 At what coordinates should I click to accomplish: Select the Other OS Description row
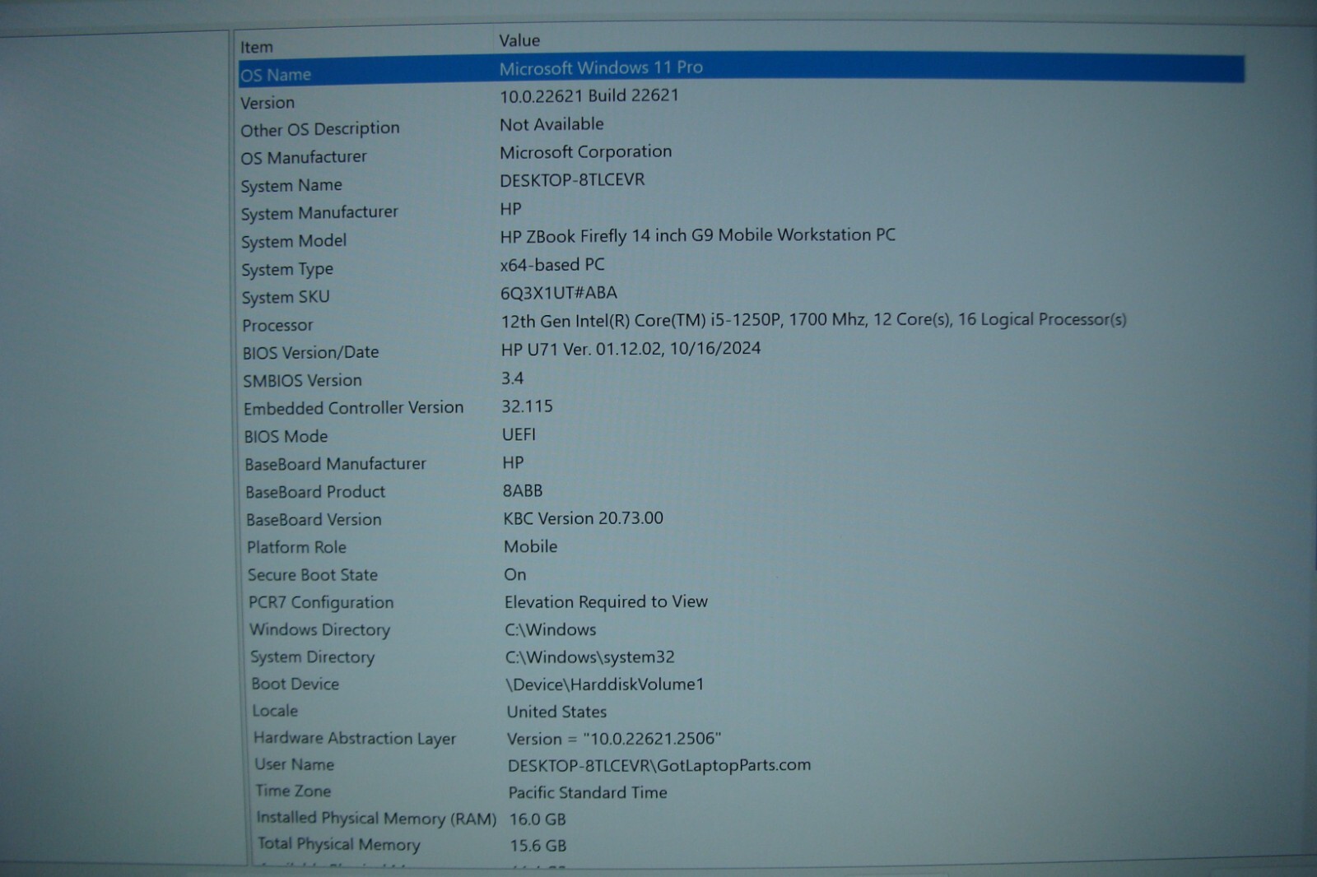pos(320,129)
